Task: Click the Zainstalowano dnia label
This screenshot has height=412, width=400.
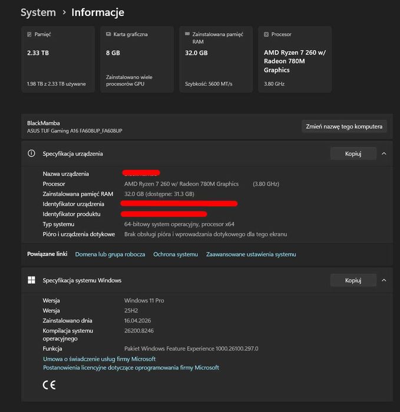Action: coord(67,321)
